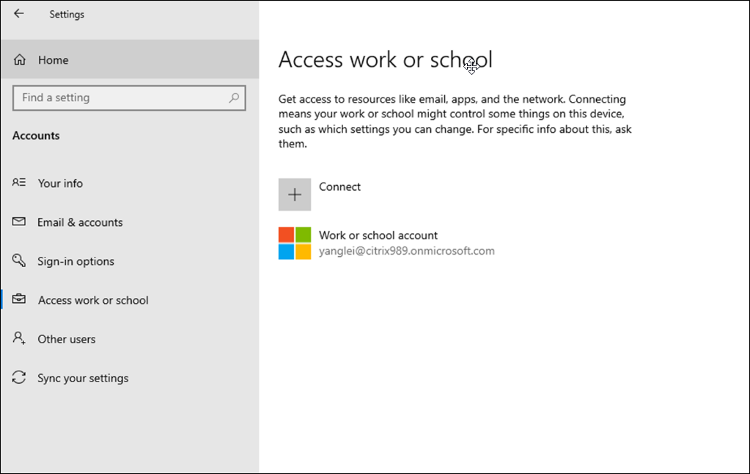The image size is (750, 474).
Task: Click the back arrow in Settings
Action: point(19,14)
